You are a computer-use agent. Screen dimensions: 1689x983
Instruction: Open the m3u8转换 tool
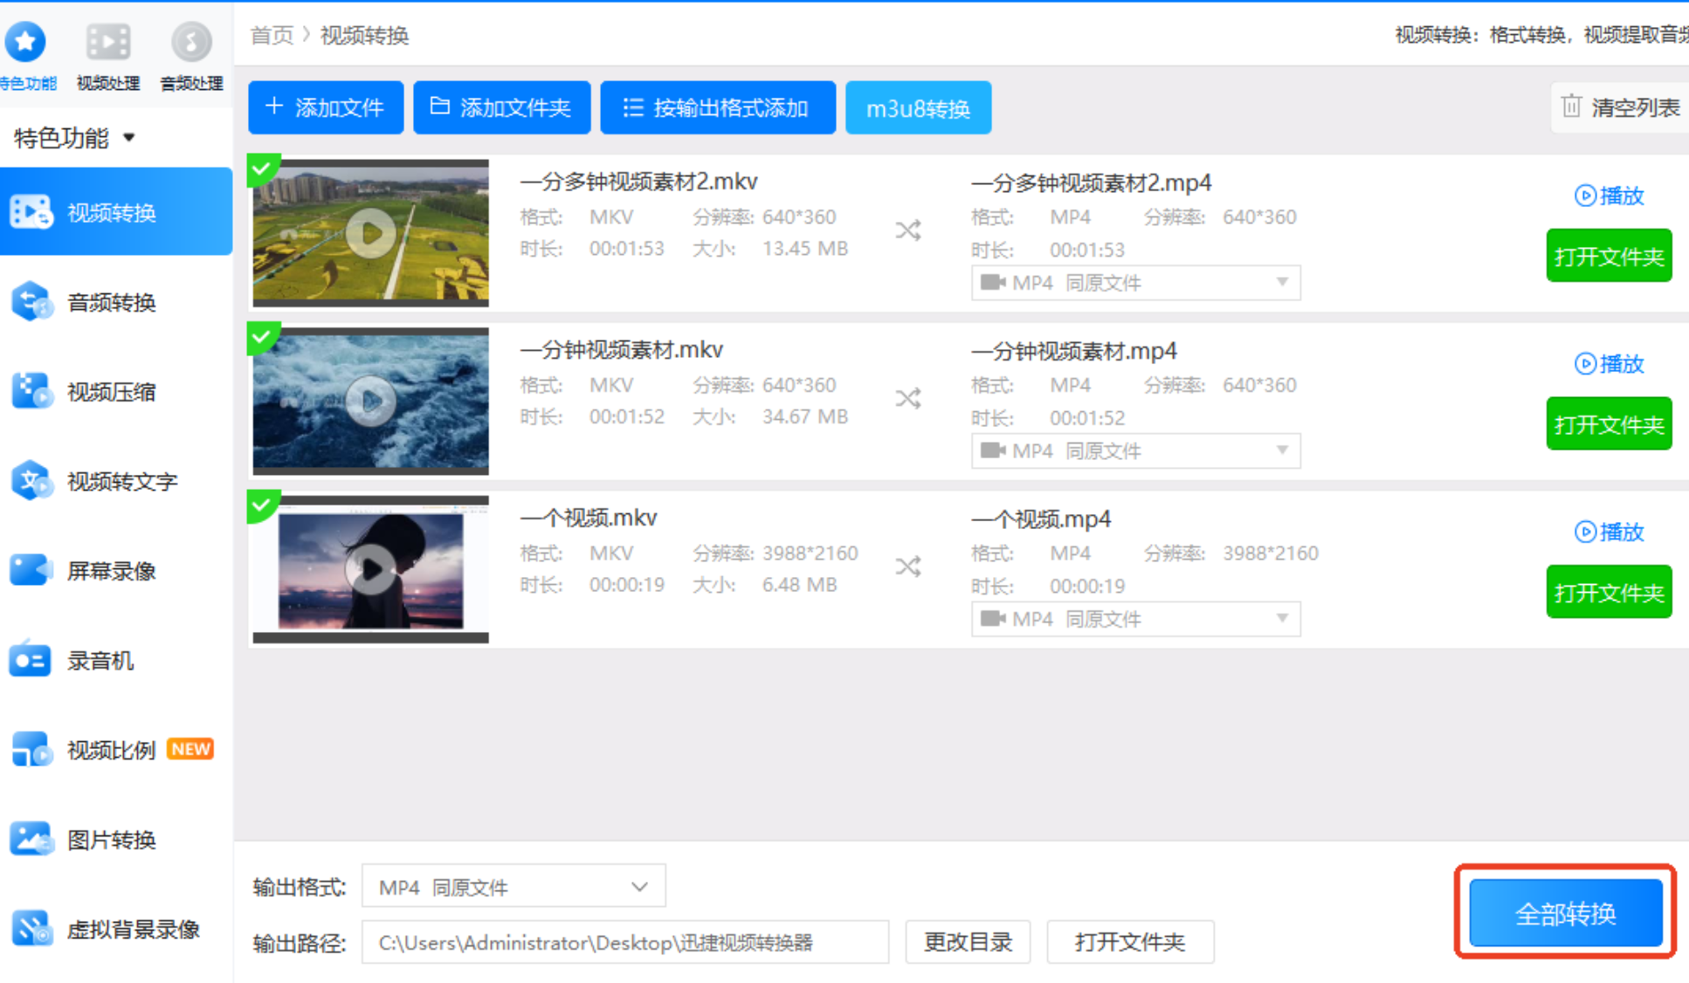[x=918, y=107]
